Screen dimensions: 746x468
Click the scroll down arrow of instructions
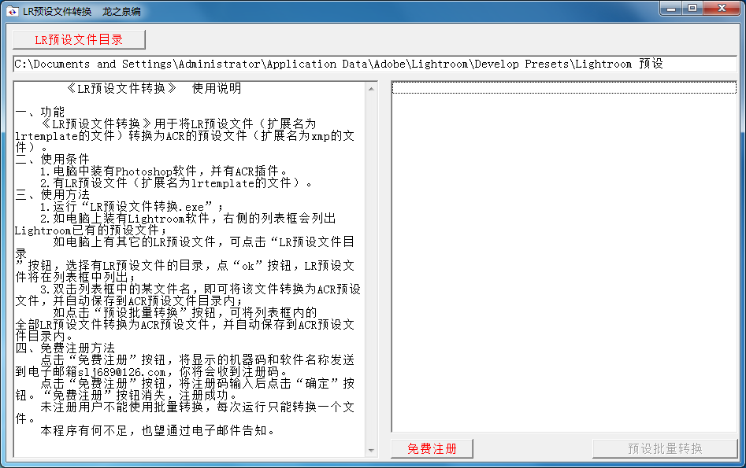click(371, 451)
